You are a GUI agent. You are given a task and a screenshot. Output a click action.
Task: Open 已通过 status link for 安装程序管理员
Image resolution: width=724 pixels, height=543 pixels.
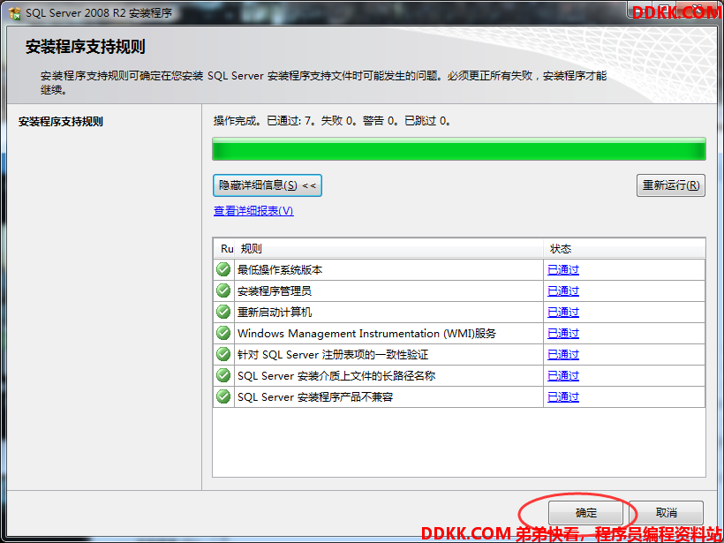click(562, 290)
